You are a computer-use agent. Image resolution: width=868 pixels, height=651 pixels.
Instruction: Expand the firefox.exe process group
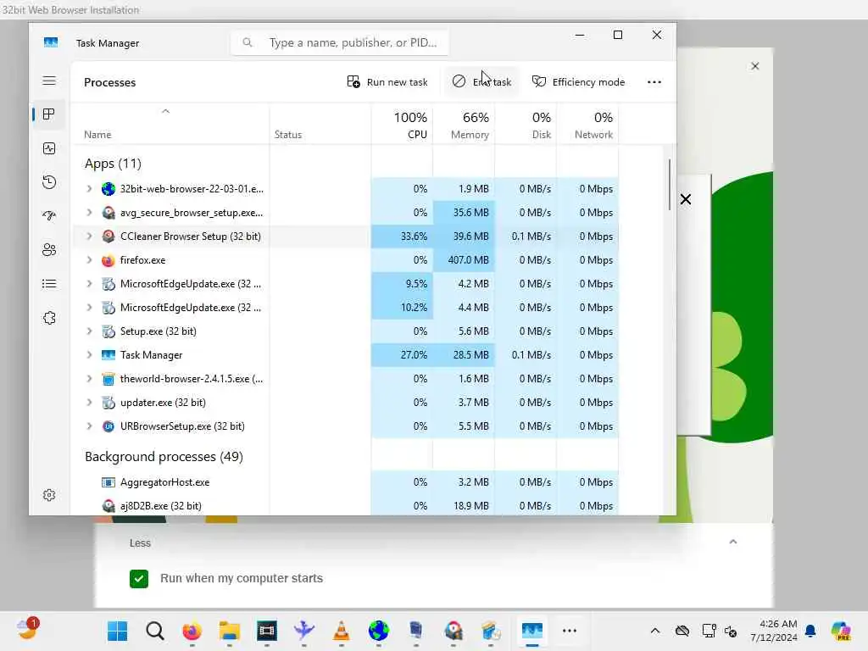click(x=89, y=260)
